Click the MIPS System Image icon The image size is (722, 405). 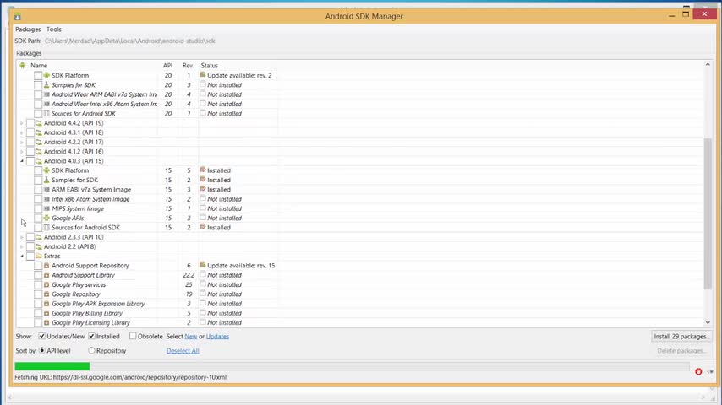tap(46, 208)
